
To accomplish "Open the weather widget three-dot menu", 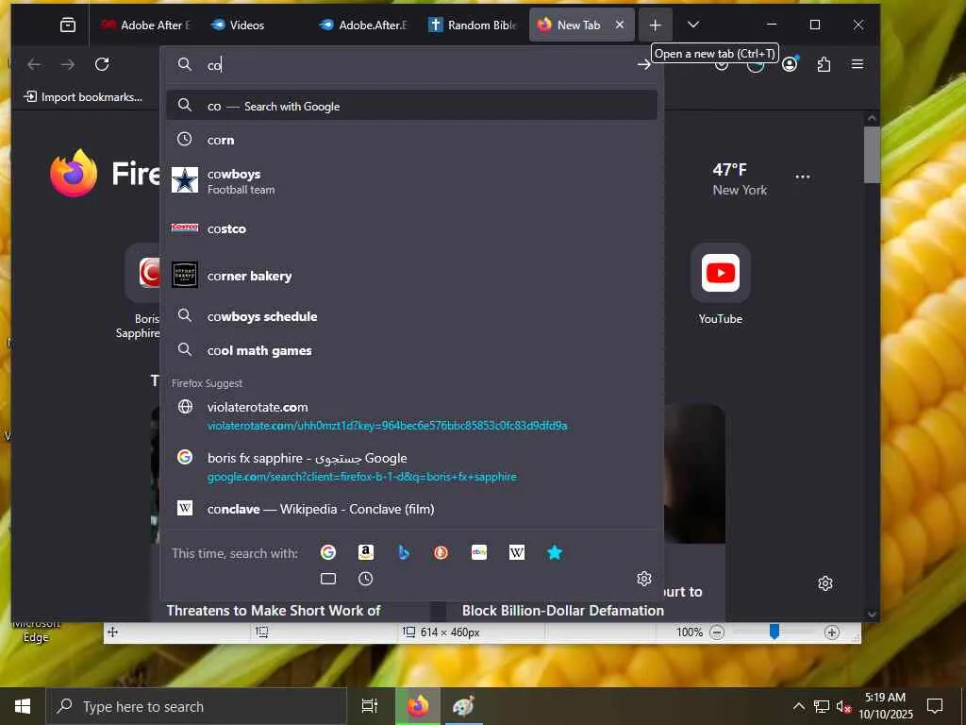I will pos(803,177).
